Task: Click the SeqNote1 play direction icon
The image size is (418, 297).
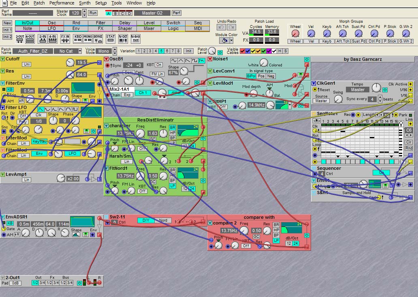Action: point(316,121)
